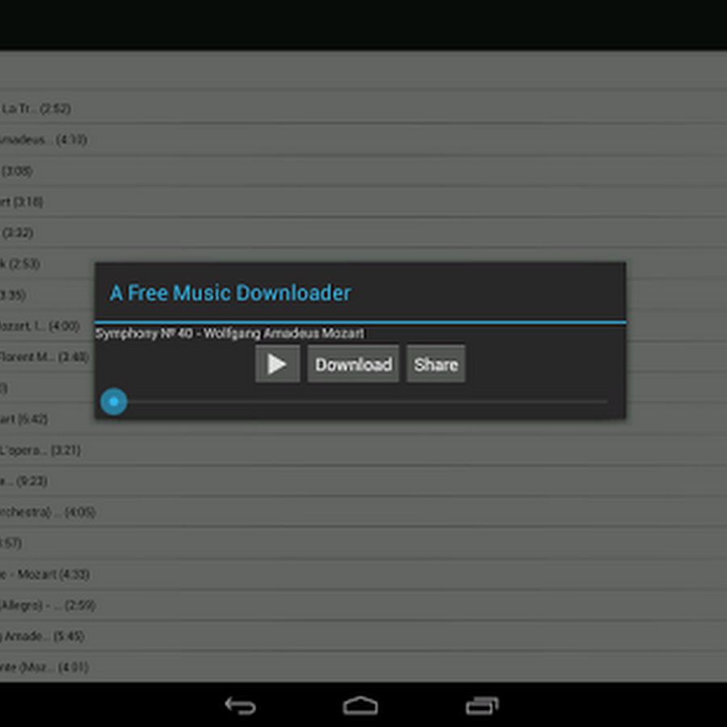Select the background list row ending (3:22)
727x727 pixels.
point(363,233)
